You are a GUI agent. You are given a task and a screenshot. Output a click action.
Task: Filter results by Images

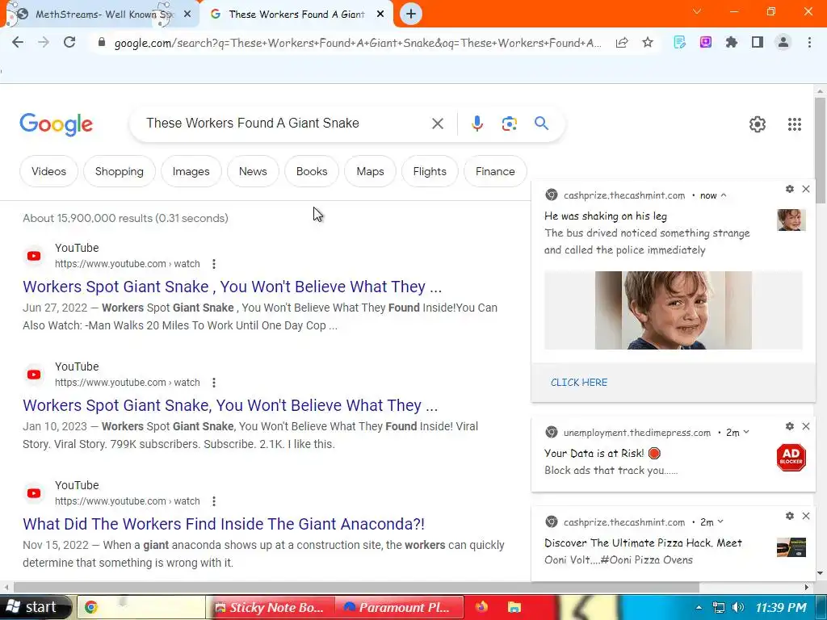(x=191, y=171)
